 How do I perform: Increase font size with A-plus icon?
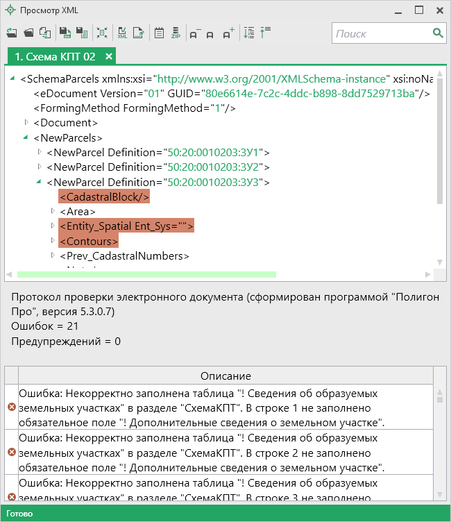(228, 33)
